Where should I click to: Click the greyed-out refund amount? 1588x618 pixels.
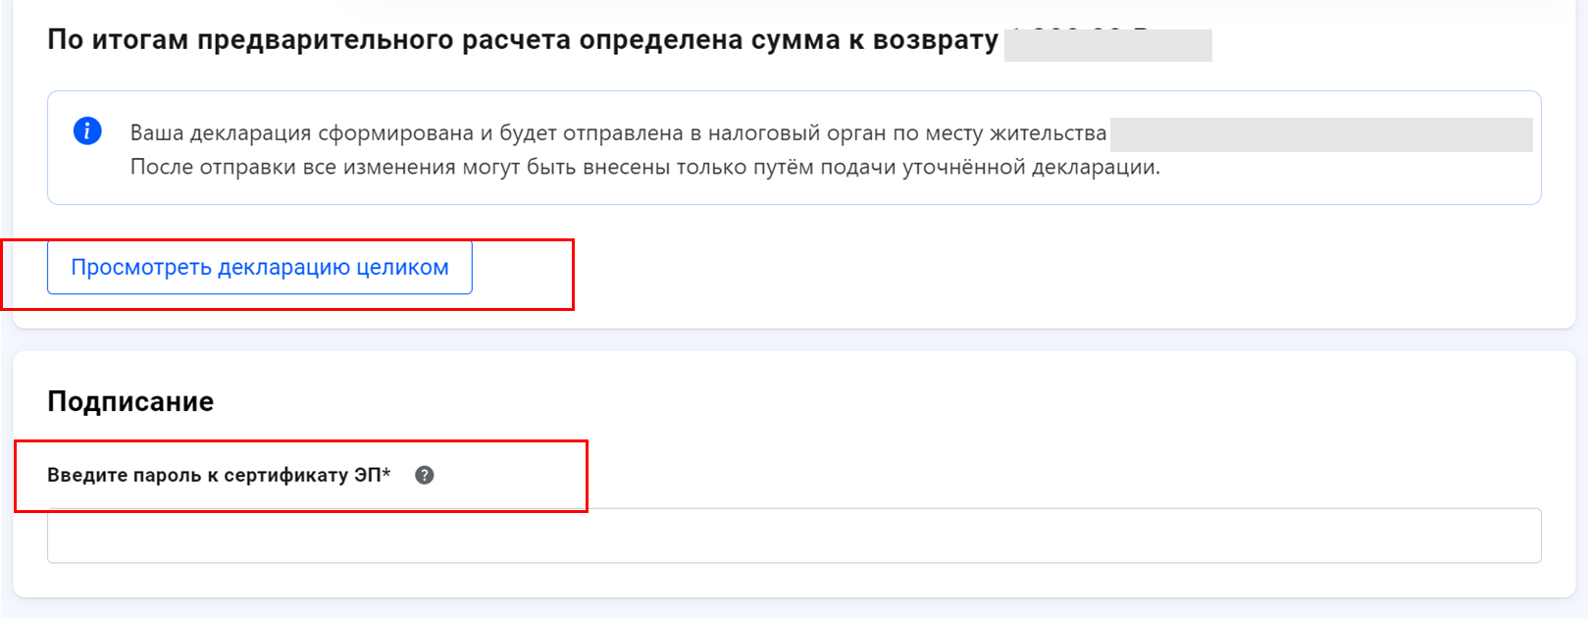pyautogui.click(x=1107, y=45)
